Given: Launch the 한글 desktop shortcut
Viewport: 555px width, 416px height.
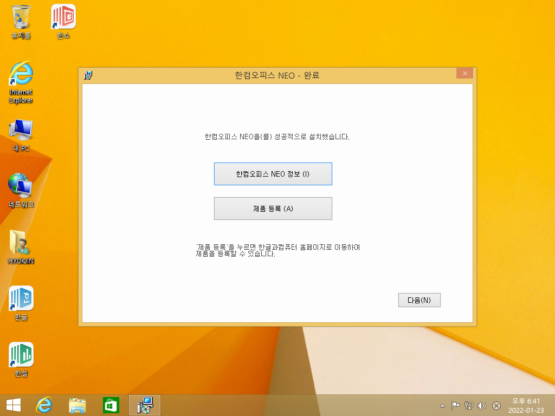Looking at the screenshot, I should pyautogui.click(x=21, y=303).
